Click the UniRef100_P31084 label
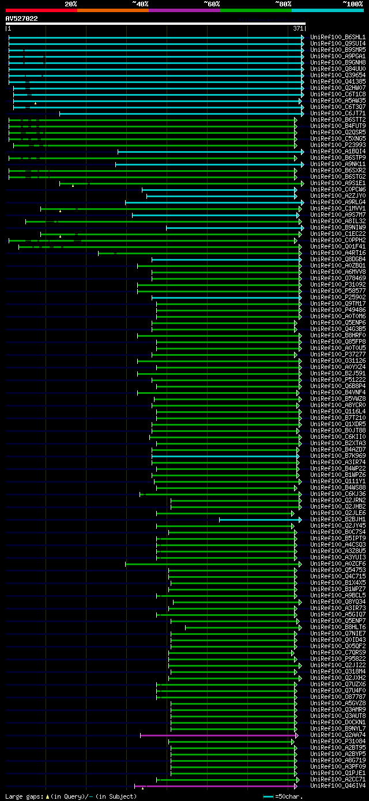This screenshot has height=801, width=369. tap(338, 741)
